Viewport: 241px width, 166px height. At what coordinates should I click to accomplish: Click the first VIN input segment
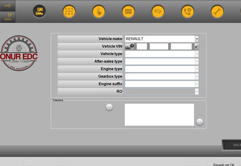(142, 46)
